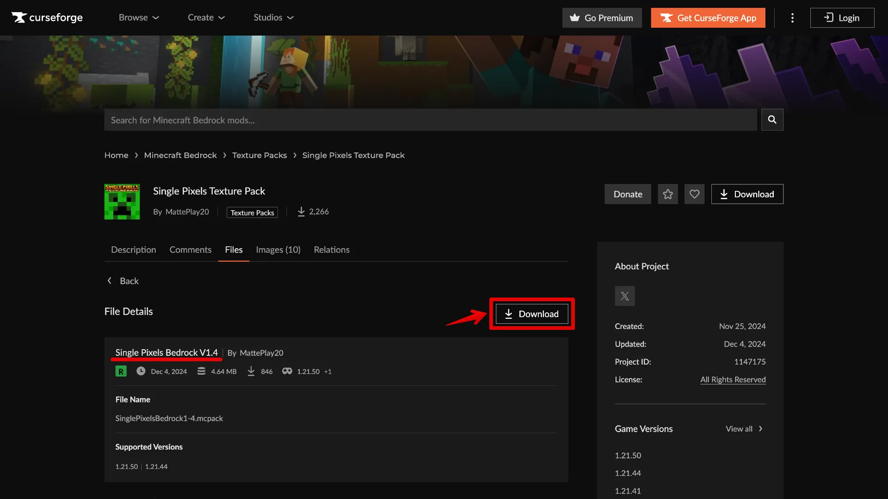Click the game controller version icon
This screenshot has height=499, width=888.
coord(287,371)
